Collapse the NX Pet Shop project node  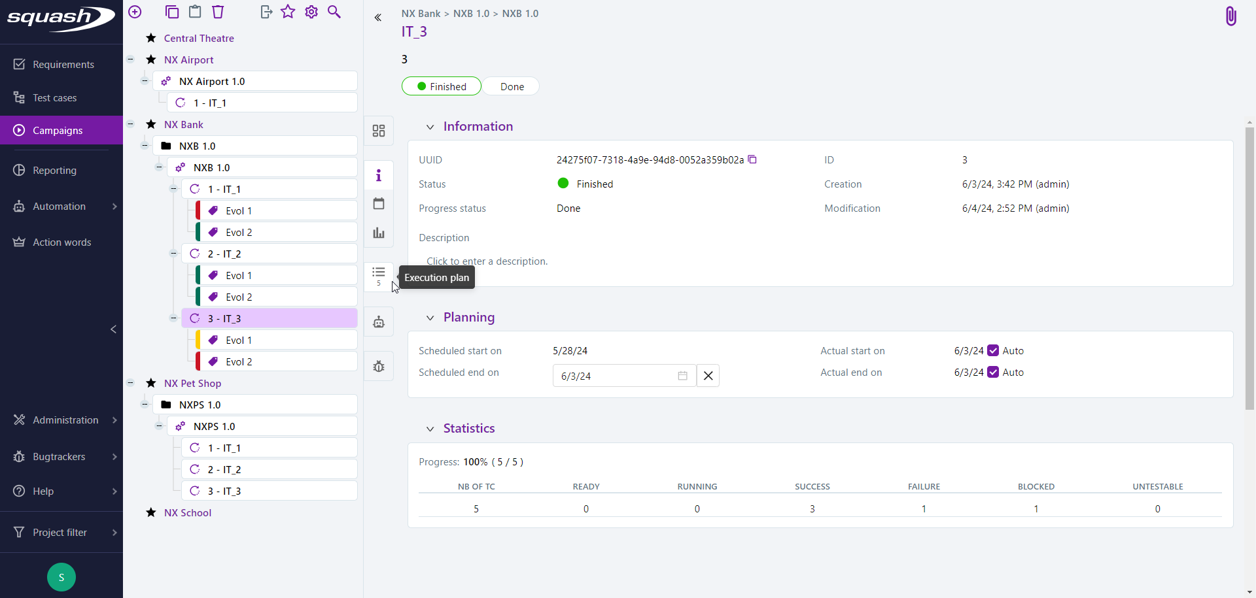coord(130,383)
